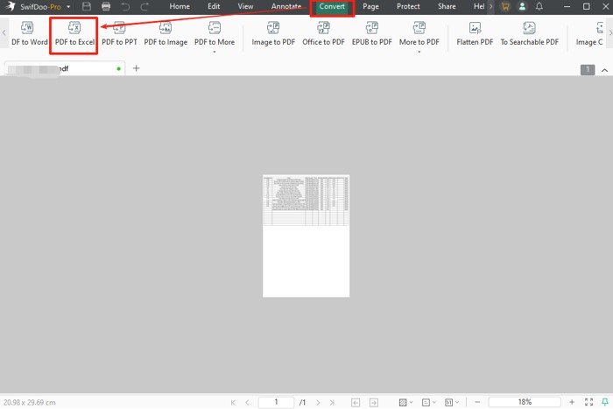View notifications via bell icon
Viewport: 613px width, 409px height.
539,6
